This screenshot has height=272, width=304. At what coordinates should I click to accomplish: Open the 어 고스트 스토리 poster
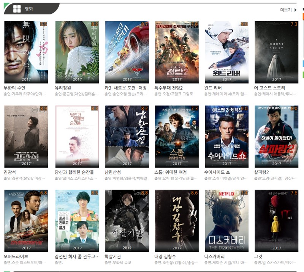(x=277, y=52)
